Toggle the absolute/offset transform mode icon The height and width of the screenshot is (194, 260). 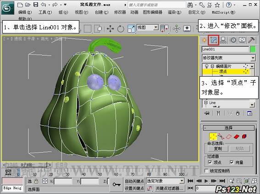45,181
